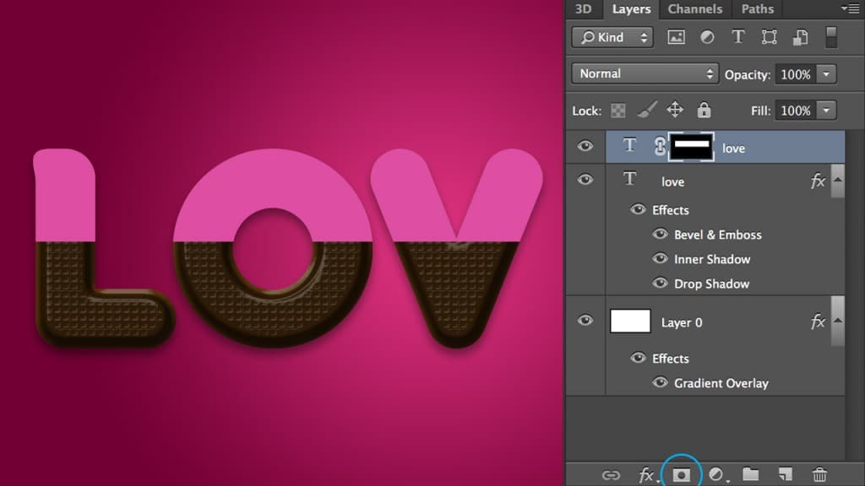The height and width of the screenshot is (486, 865).
Task: Open the Kind filter dropdown
Action: click(x=612, y=37)
